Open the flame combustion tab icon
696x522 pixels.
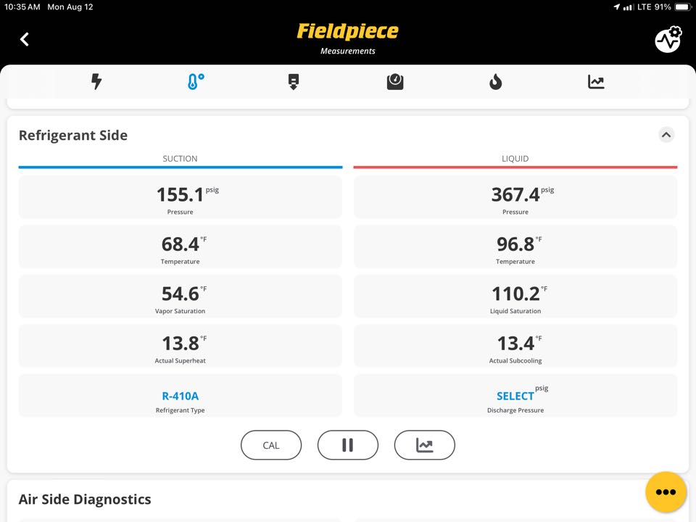pos(495,82)
